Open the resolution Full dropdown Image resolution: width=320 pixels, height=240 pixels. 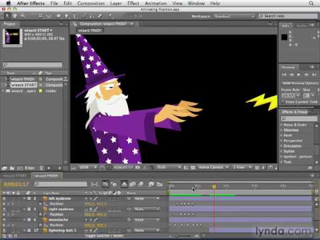169,167
